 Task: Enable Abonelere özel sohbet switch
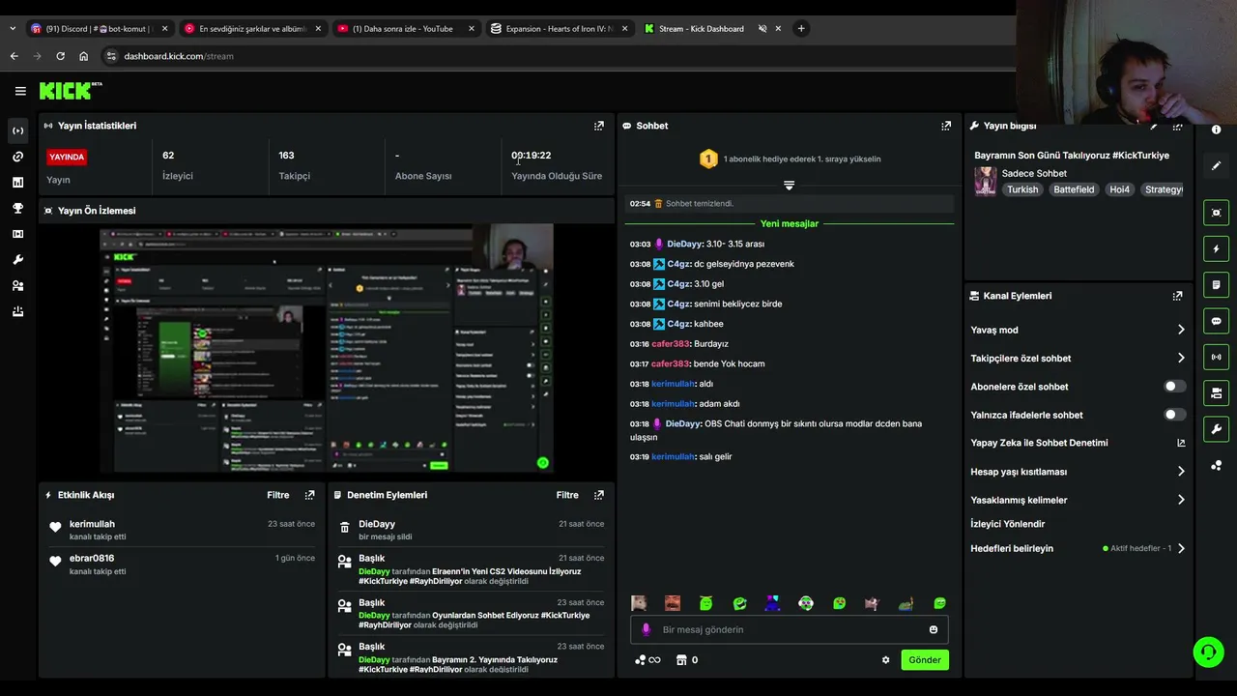point(1174,387)
